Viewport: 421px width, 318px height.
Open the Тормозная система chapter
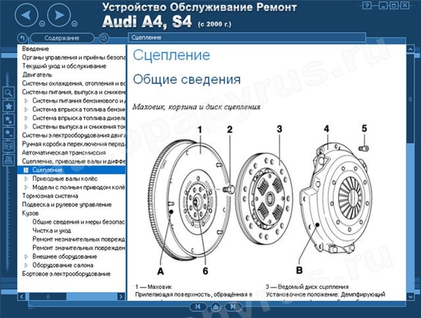50,196
